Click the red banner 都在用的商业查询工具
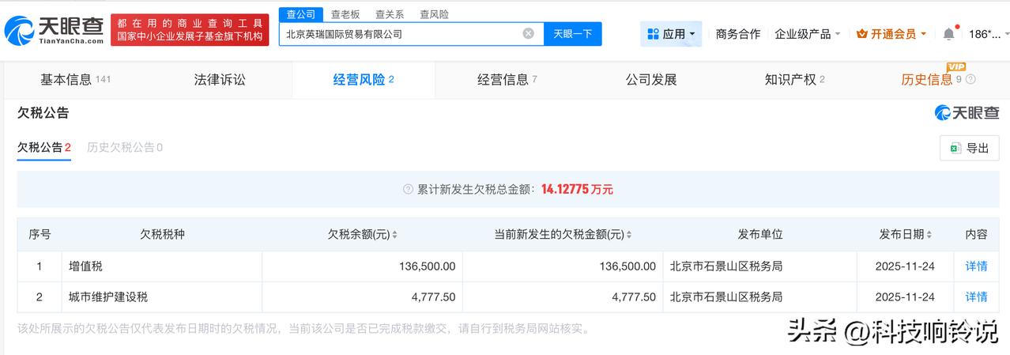Viewport: 1010px width, 355px height. (190, 30)
